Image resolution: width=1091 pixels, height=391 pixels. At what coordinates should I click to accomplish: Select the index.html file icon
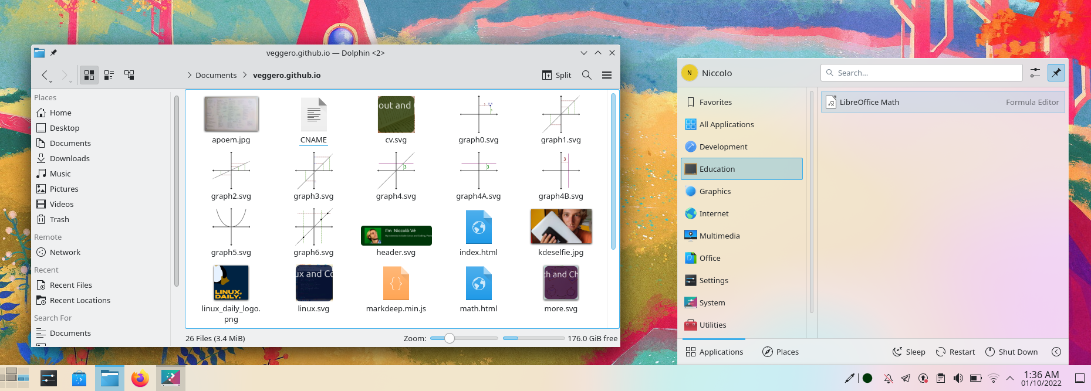pyautogui.click(x=478, y=227)
